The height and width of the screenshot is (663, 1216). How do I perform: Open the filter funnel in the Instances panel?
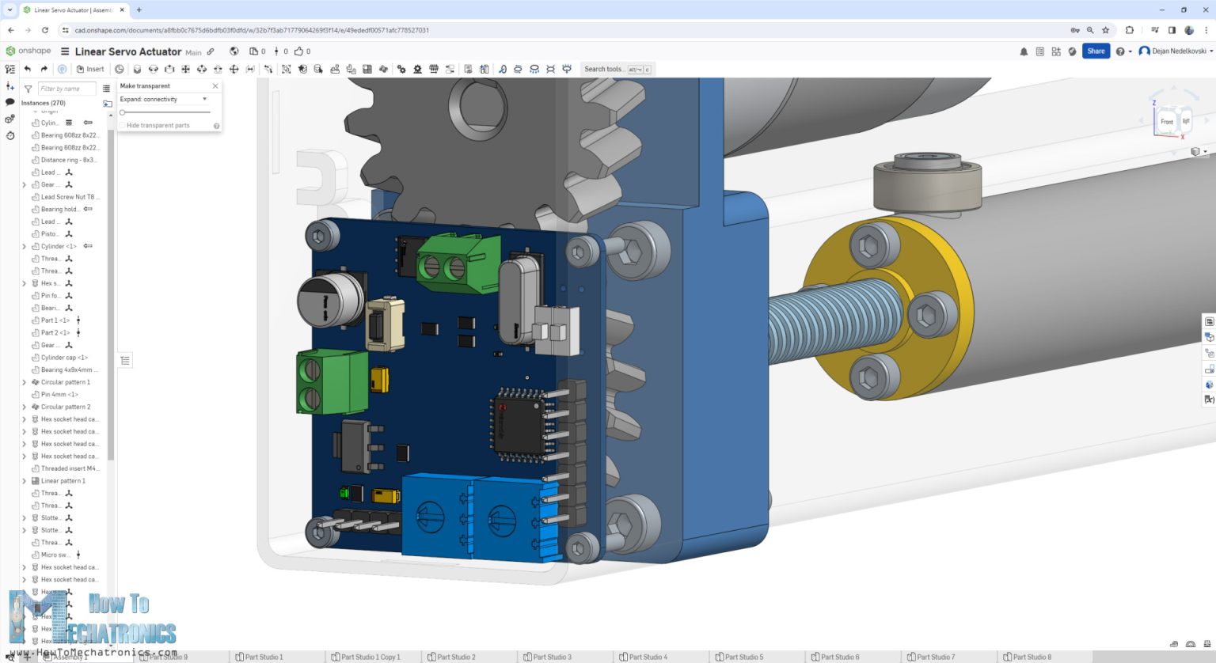pos(28,88)
